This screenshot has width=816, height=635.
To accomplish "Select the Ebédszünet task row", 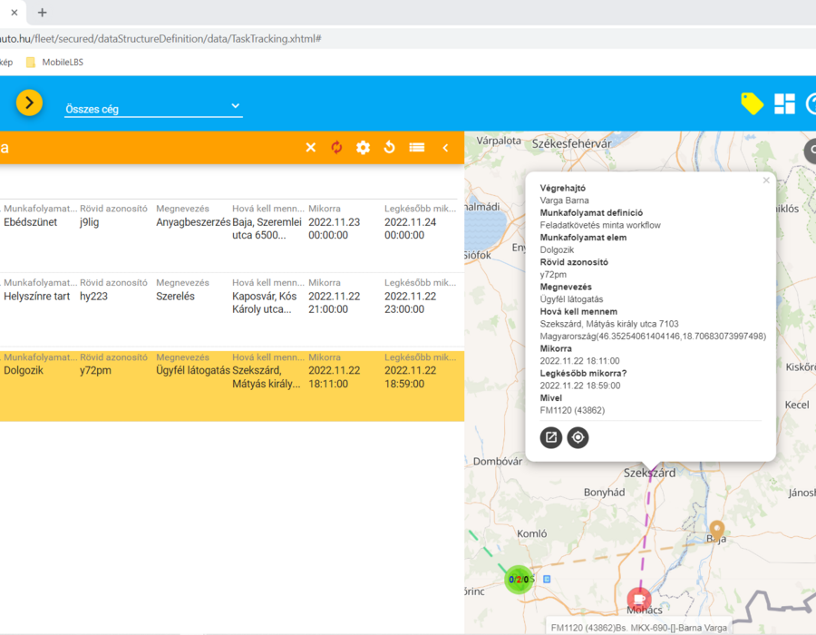I will coord(231,235).
